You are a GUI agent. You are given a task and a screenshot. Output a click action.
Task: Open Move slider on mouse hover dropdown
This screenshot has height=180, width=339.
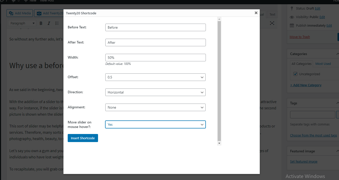click(x=155, y=124)
